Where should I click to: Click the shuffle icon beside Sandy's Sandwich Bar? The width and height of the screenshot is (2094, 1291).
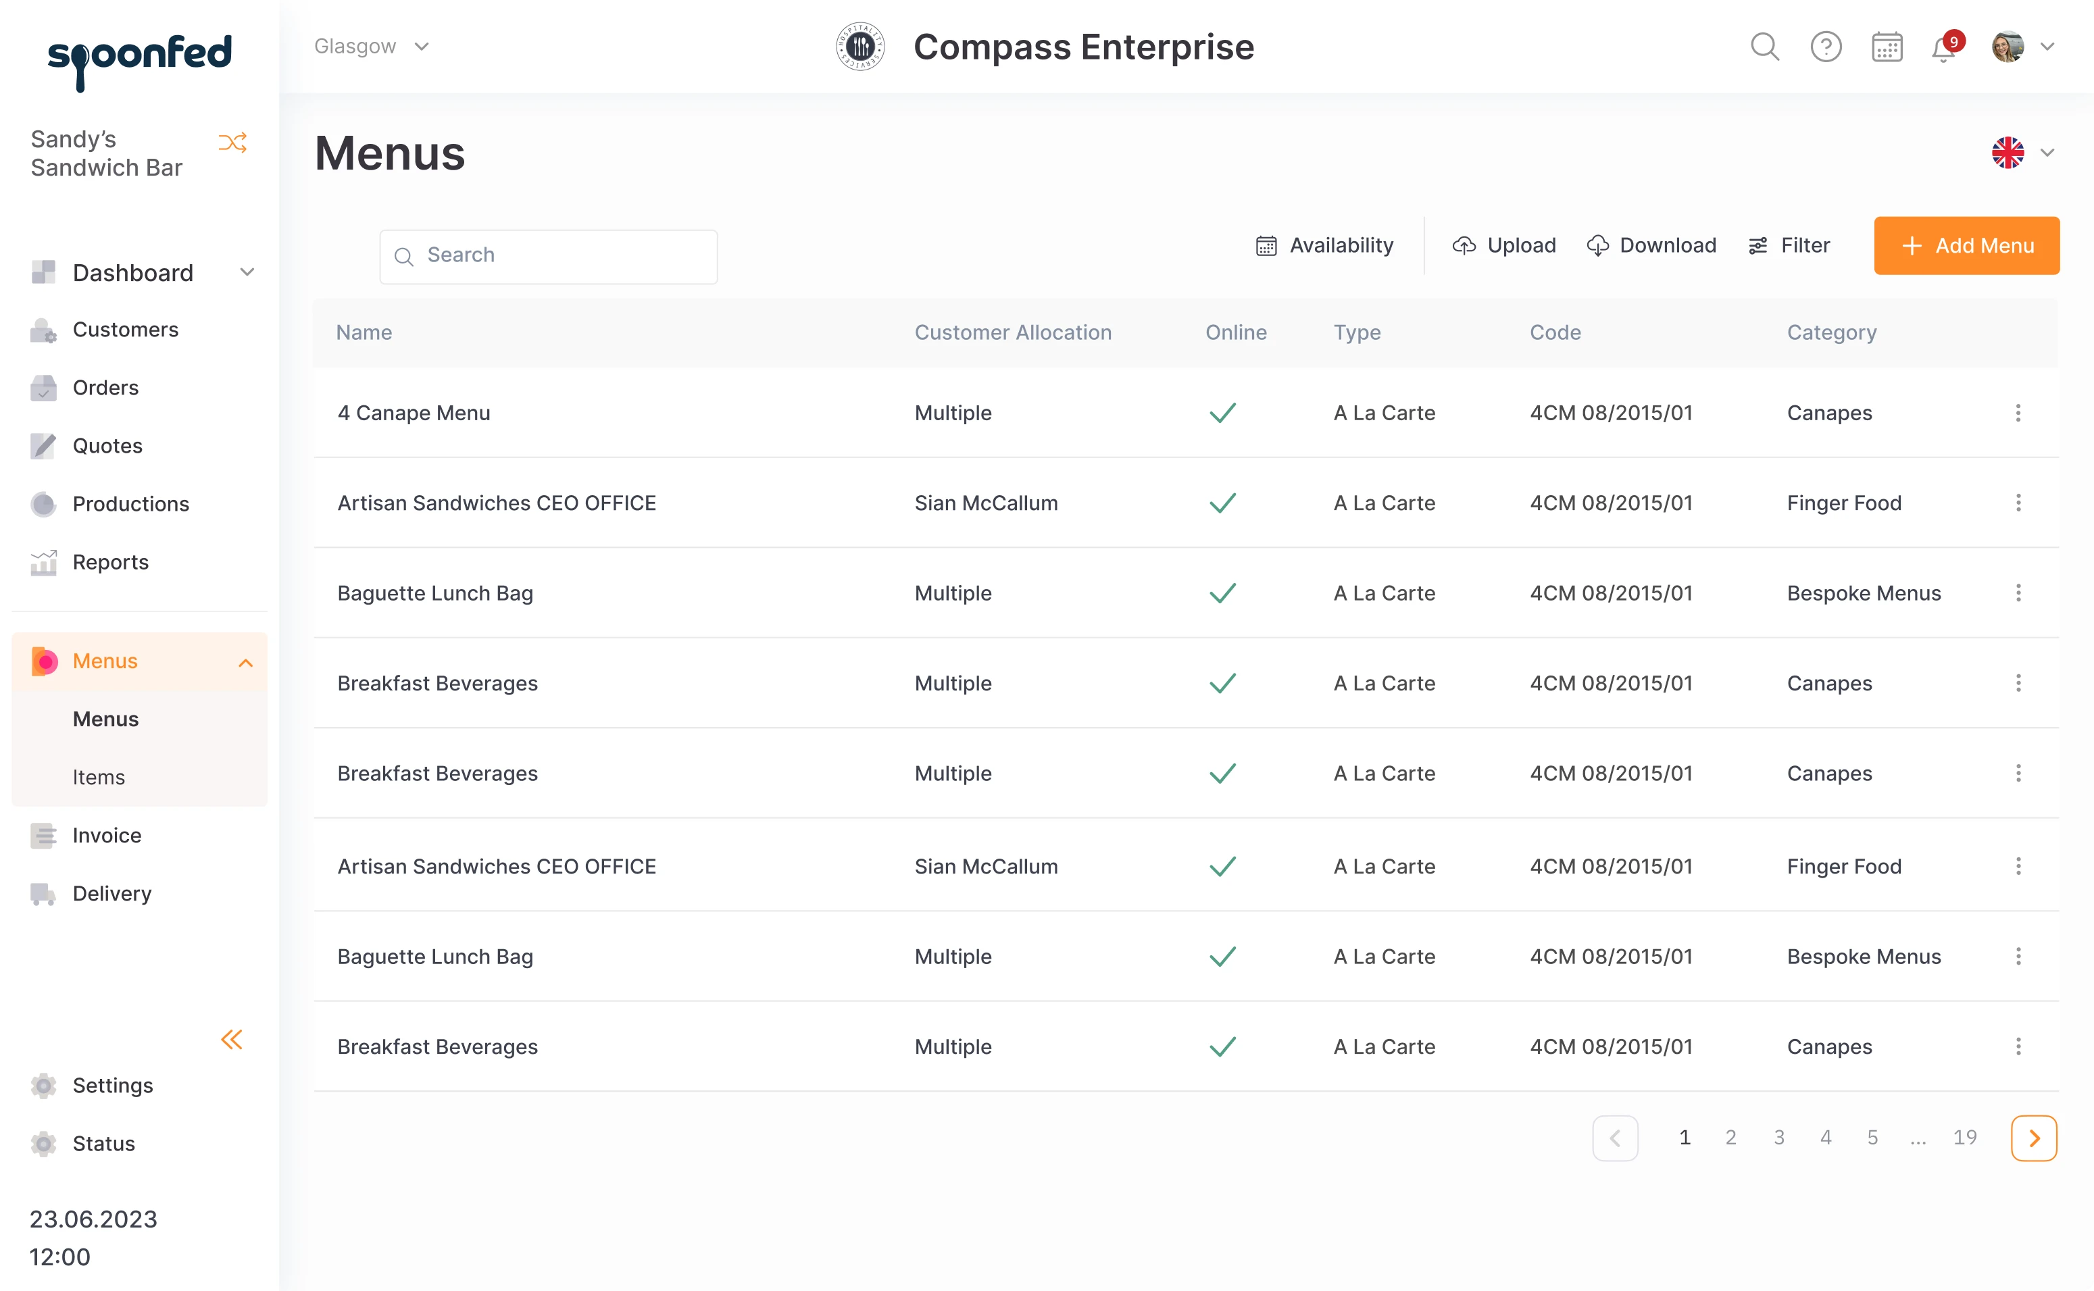point(232,143)
